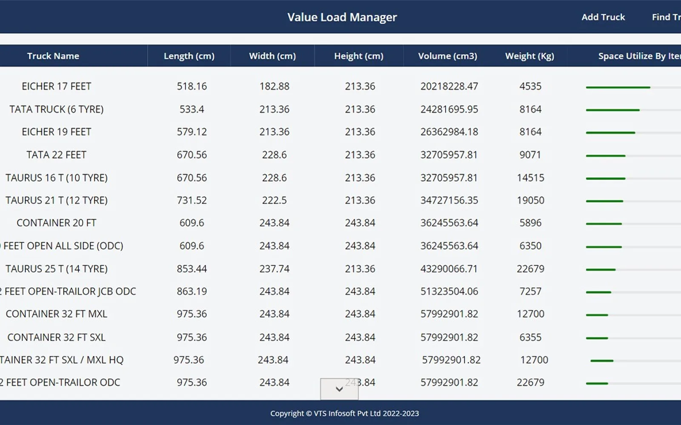Select the EICHER 17 FEET truck row

click(340, 86)
